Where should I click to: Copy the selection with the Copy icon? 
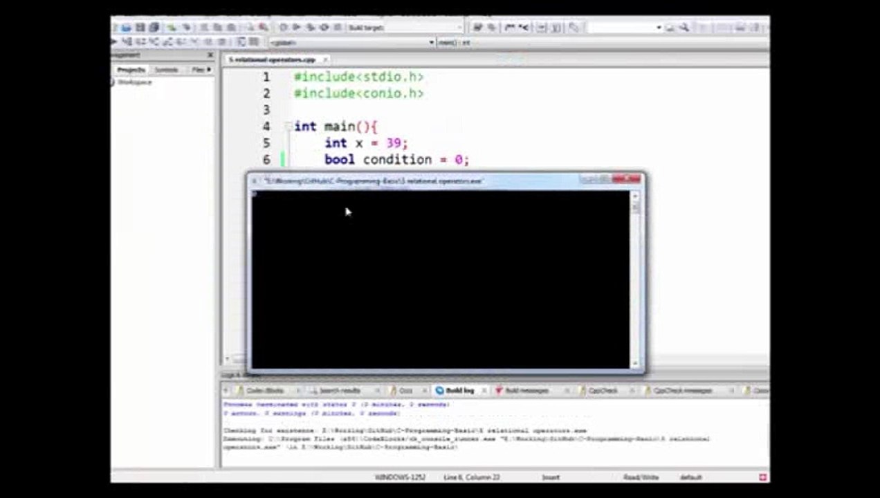218,28
